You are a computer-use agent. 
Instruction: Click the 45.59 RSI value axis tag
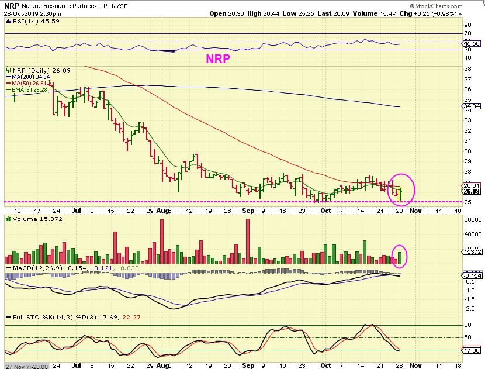(x=472, y=43)
